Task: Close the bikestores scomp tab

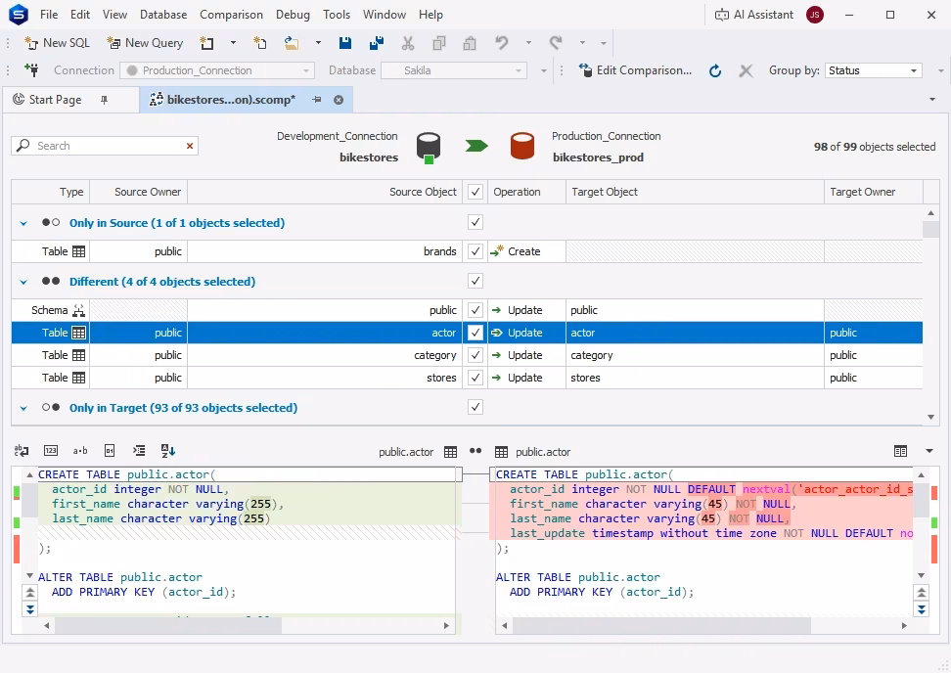Action: (339, 100)
